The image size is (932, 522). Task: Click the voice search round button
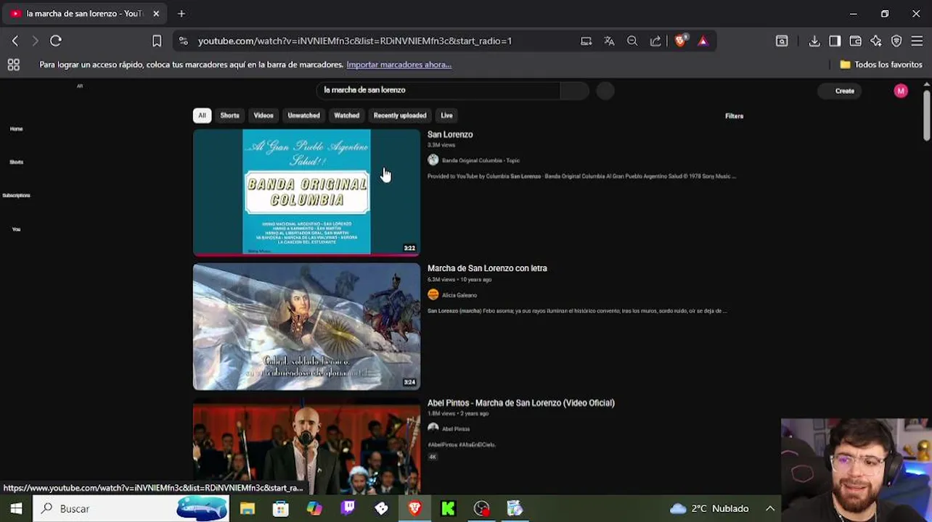[x=605, y=91]
